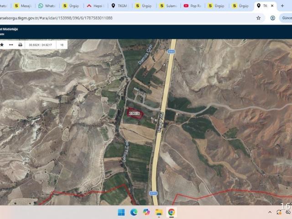Click the D302 road shield near map bottom
Image resolution: width=292 pixels, height=219 pixels.
point(153,193)
